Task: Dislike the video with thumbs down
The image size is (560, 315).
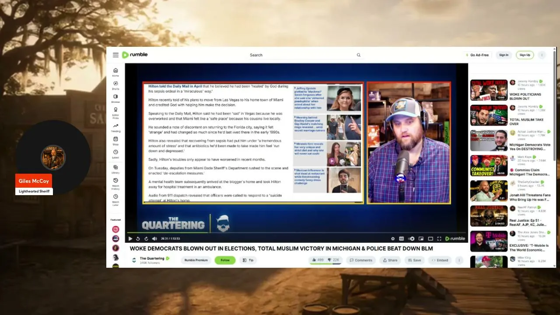Action: (334, 260)
